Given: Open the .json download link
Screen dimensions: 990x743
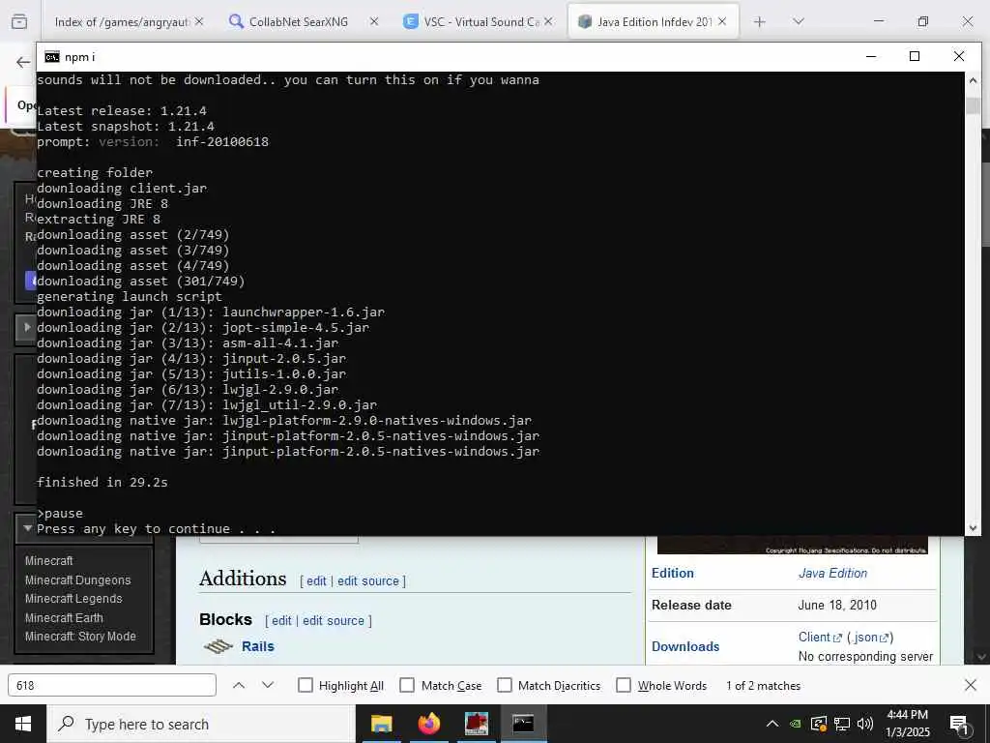Looking at the screenshot, I should 869,637.
